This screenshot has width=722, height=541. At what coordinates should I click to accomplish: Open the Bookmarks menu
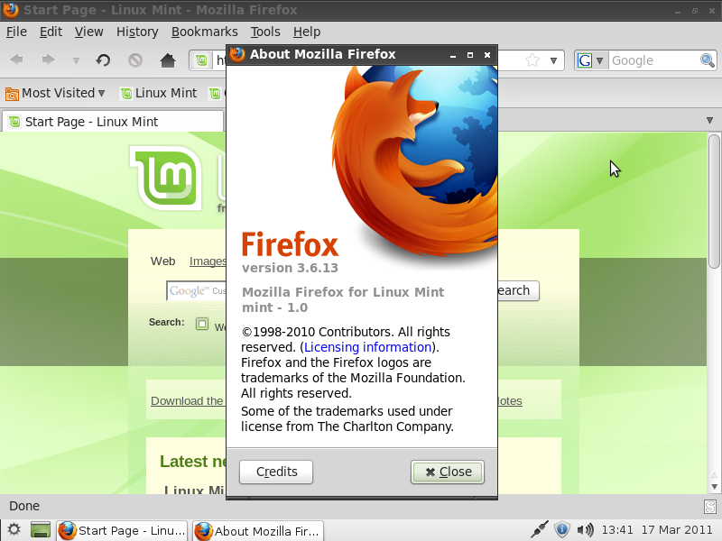(x=204, y=32)
